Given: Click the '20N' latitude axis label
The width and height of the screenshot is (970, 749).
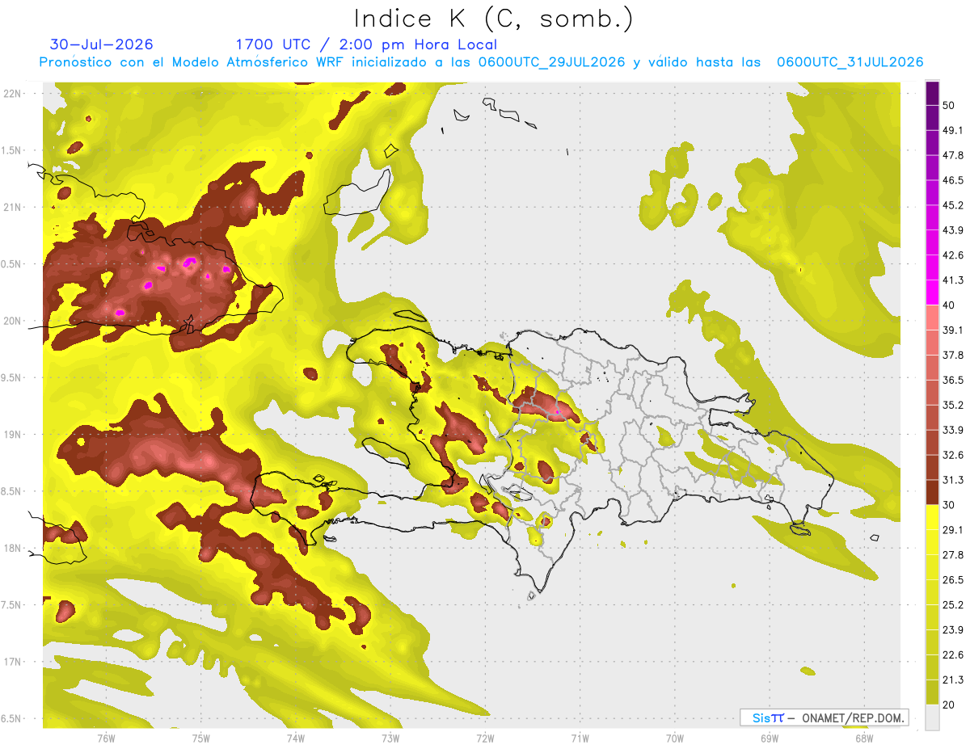Looking at the screenshot, I should coord(12,322).
